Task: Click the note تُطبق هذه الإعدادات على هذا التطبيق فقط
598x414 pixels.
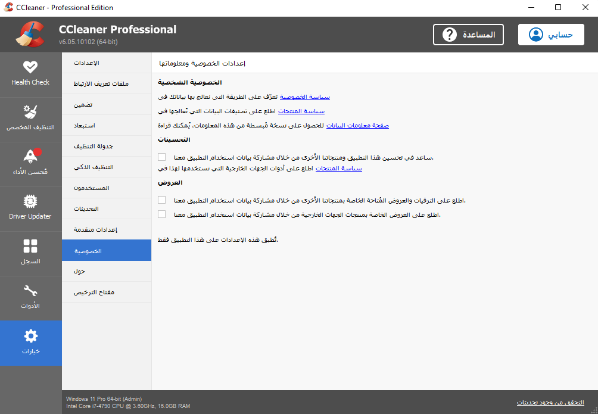Action: pos(218,240)
